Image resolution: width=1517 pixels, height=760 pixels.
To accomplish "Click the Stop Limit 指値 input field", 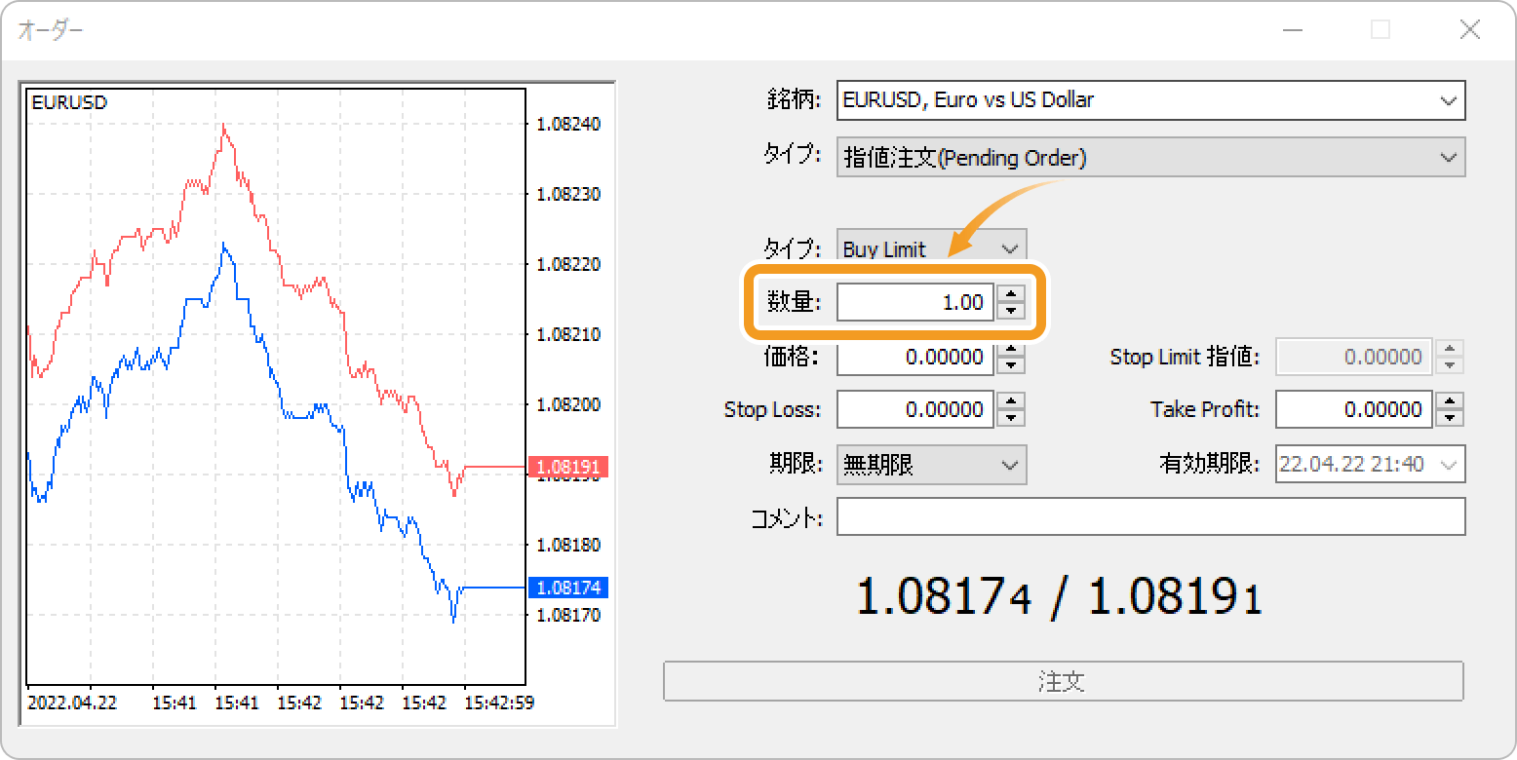I will click(1354, 357).
